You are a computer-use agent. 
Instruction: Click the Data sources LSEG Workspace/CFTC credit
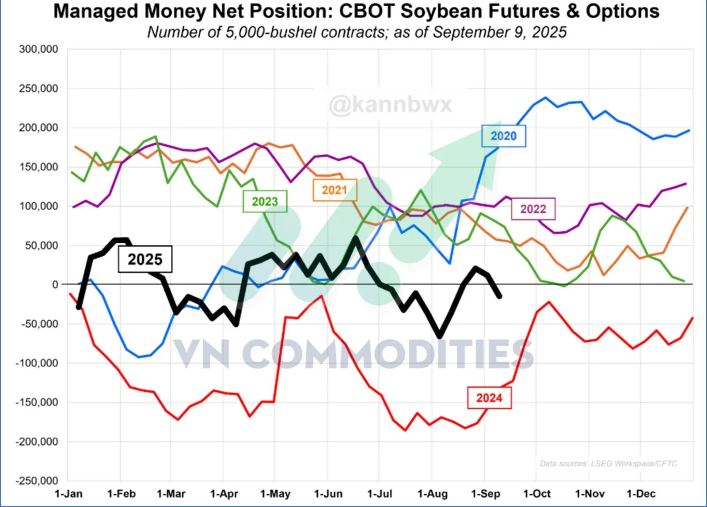tap(608, 463)
